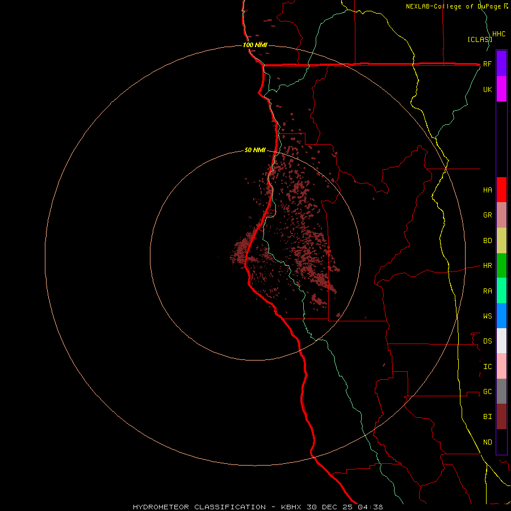Click the 'WS' legend label

(x=487, y=316)
